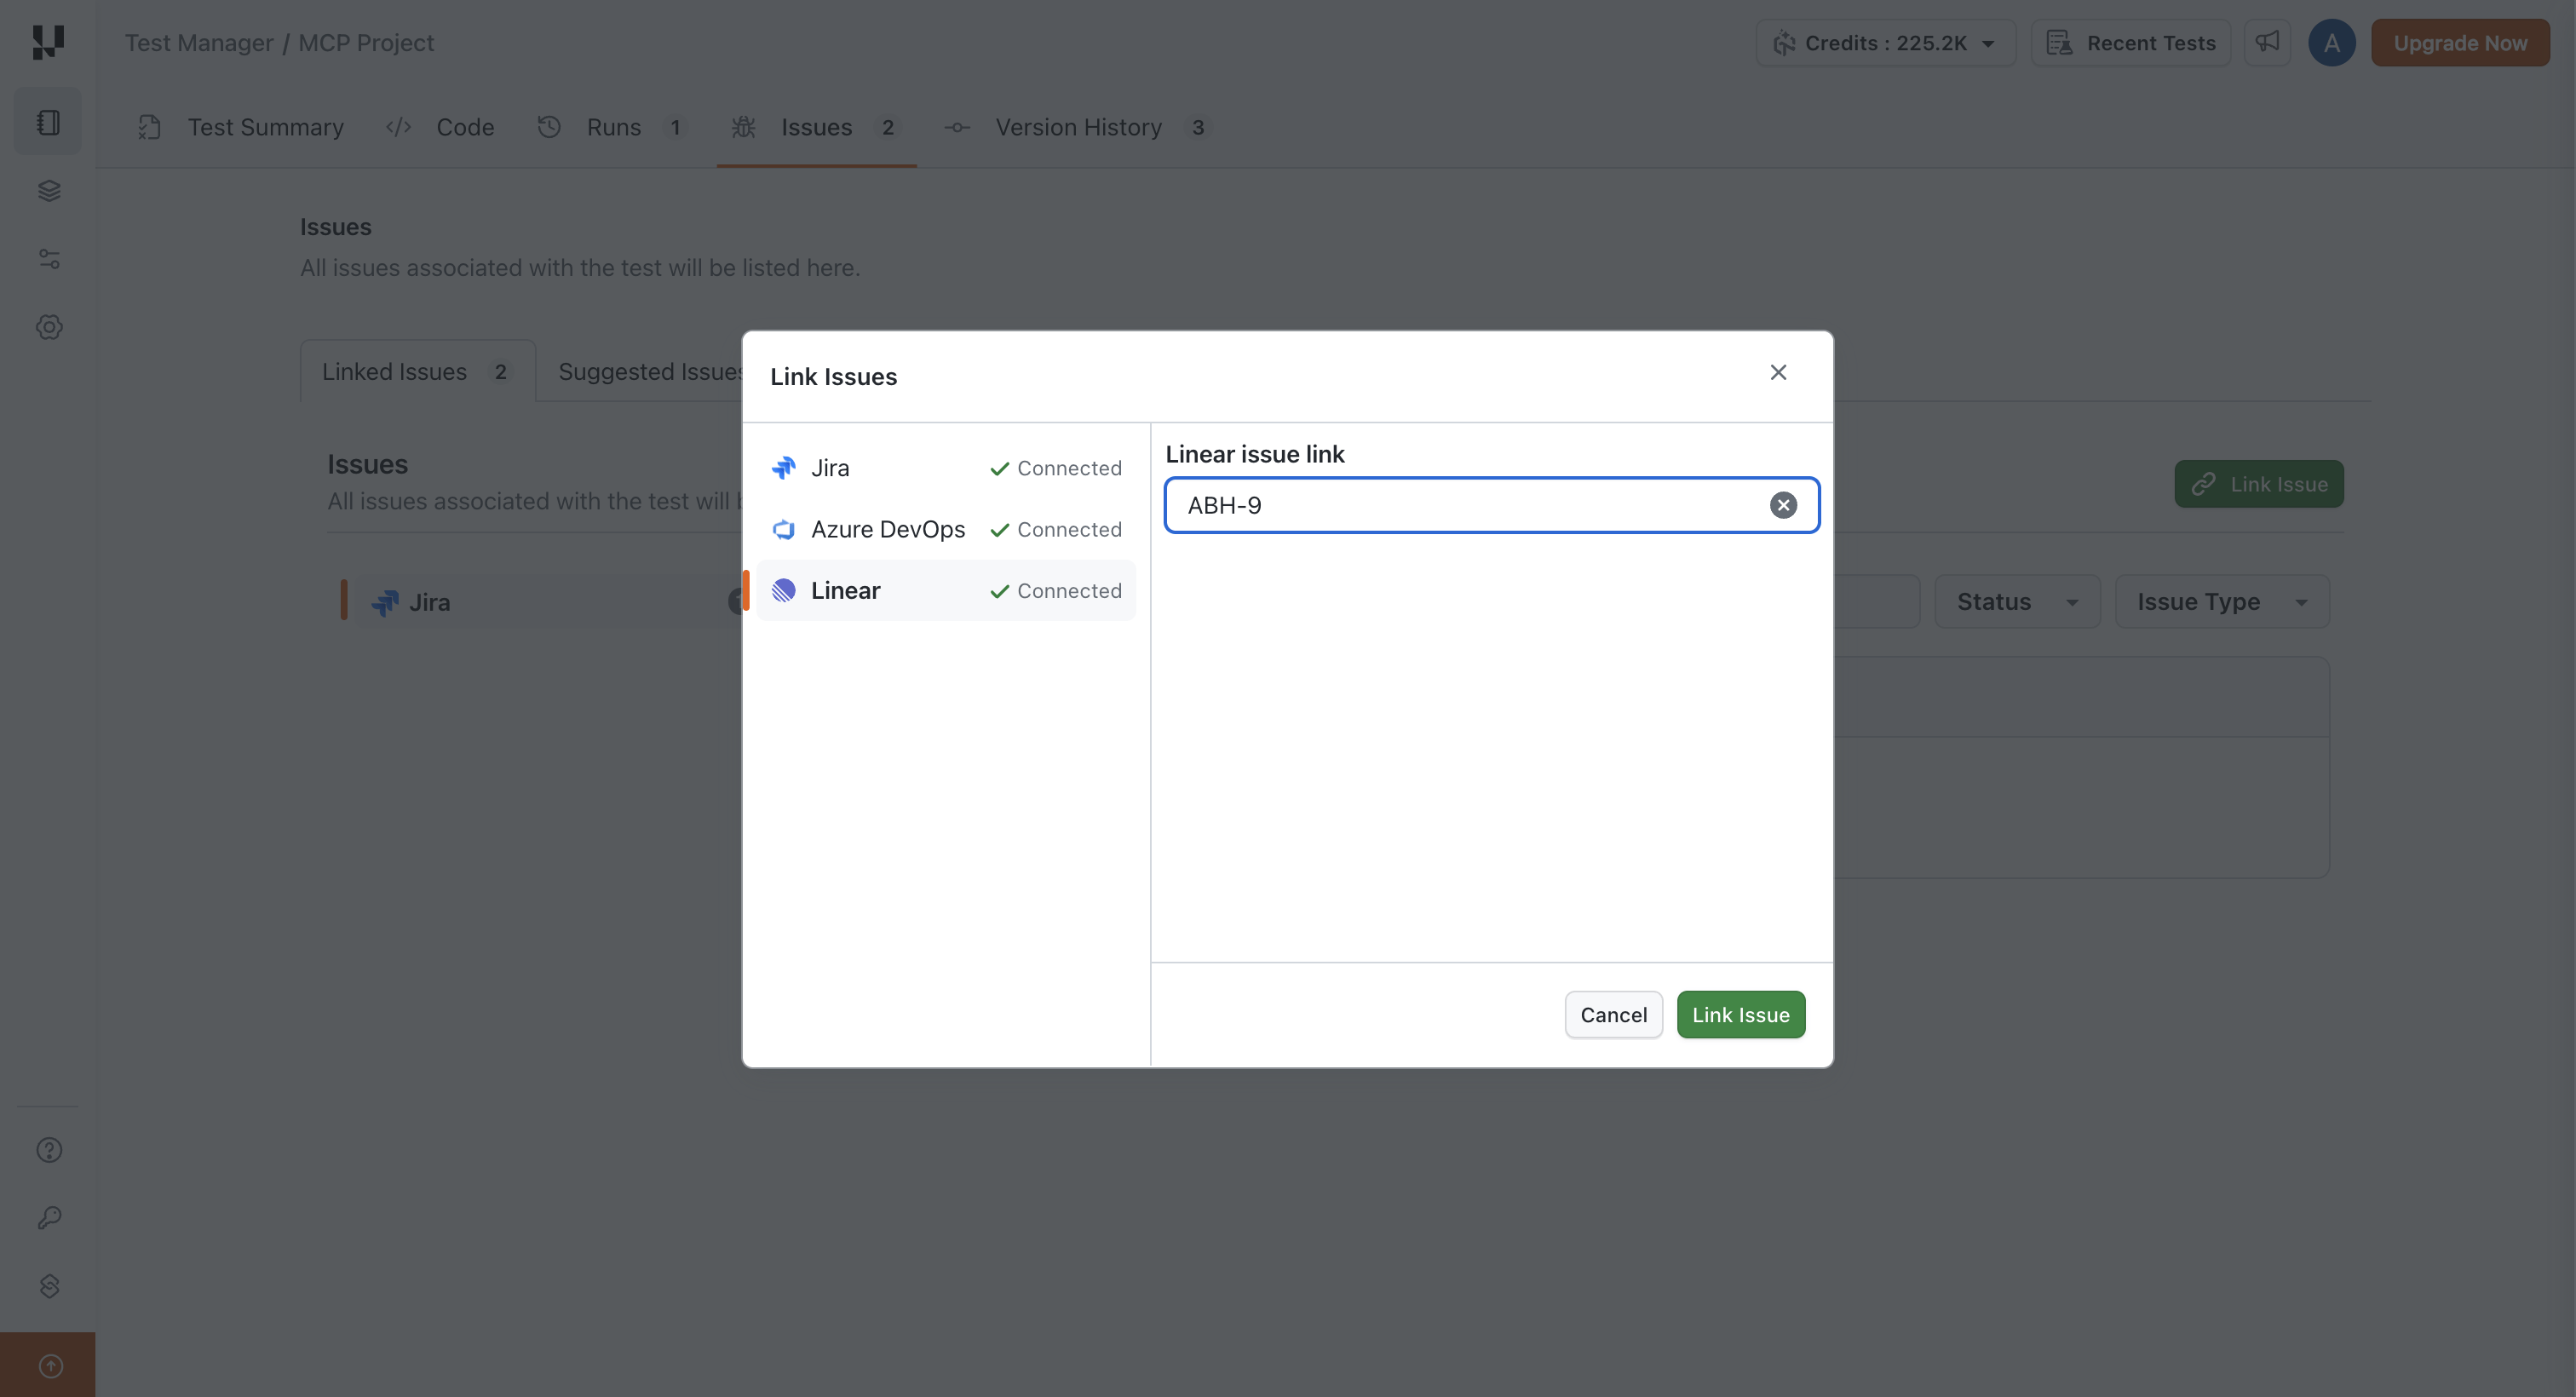This screenshot has height=1397, width=2576.
Task: Click the Runs history clock icon
Action: (x=549, y=127)
